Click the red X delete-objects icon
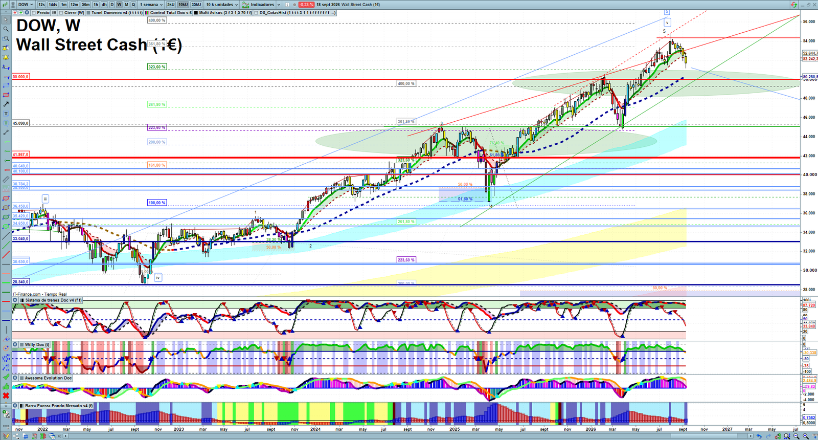818x440 pixels. [x=6, y=395]
